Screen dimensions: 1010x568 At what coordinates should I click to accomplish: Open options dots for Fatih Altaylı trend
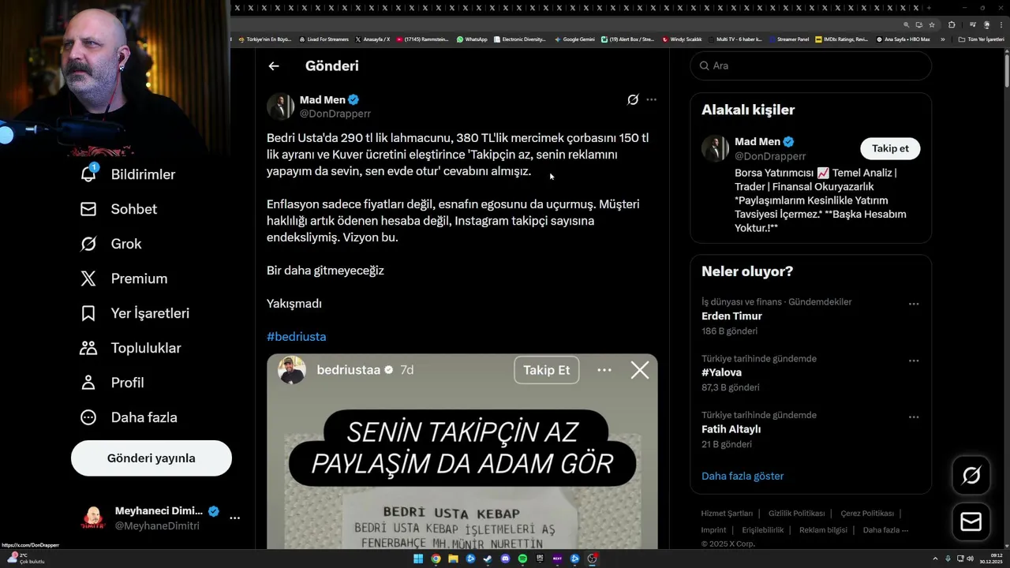click(x=913, y=417)
